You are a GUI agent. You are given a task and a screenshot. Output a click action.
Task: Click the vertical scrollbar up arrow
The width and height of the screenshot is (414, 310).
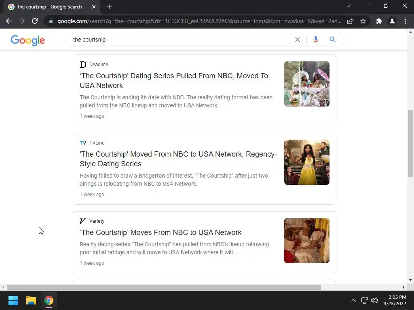click(411, 32)
